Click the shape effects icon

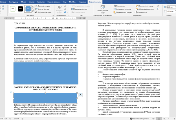tap(36, 12)
